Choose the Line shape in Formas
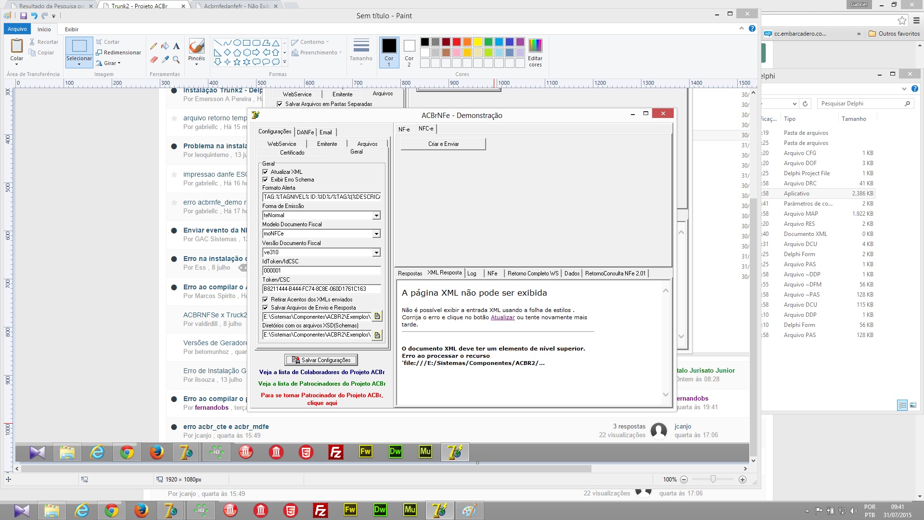The height and width of the screenshot is (520, 924). [x=218, y=43]
